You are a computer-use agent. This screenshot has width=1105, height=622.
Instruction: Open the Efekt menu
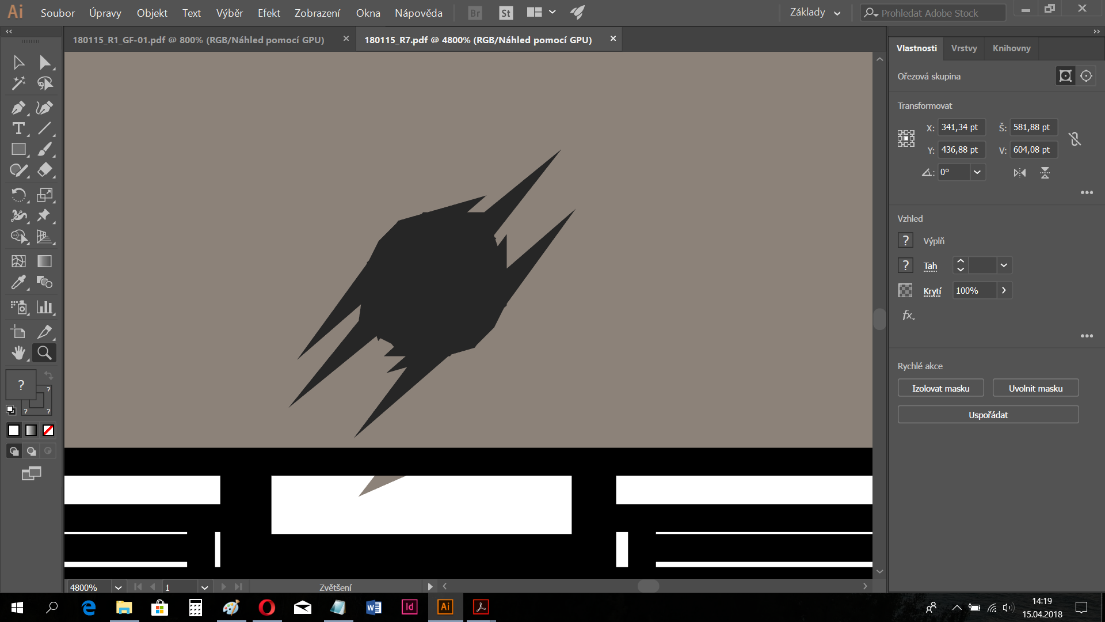(269, 13)
